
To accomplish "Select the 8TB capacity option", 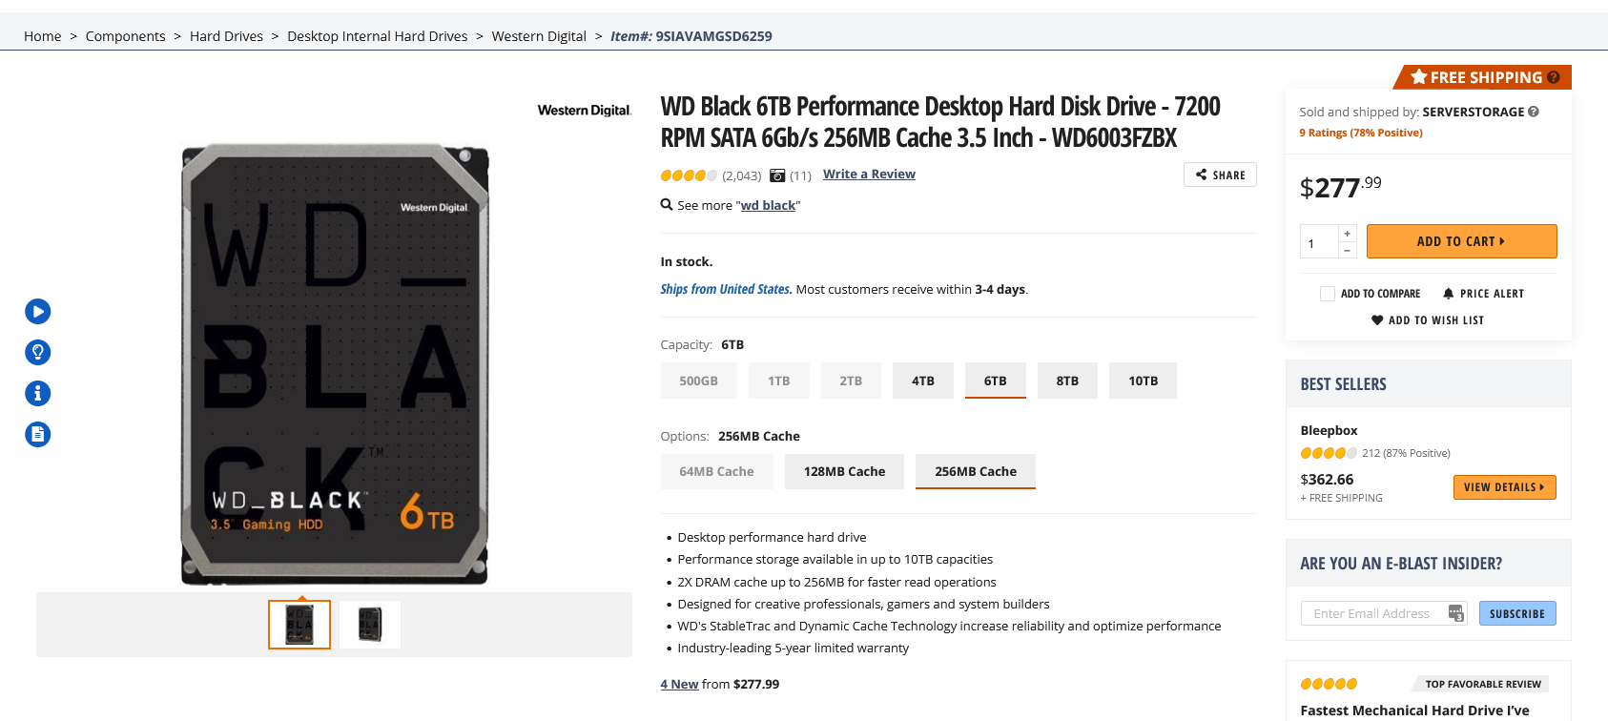I will pyautogui.click(x=1067, y=381).
